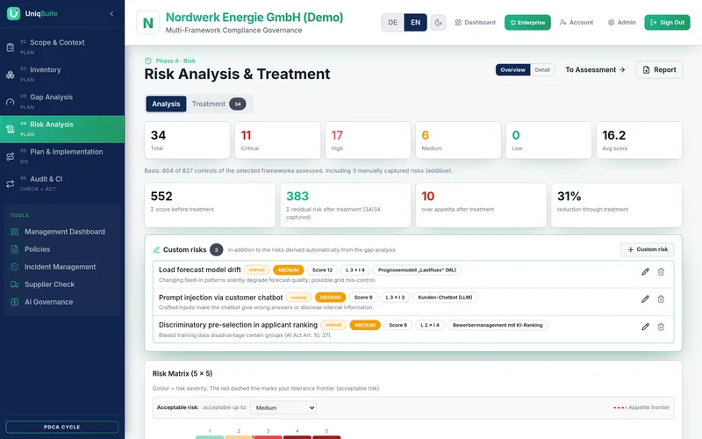
Task: Open Incident Management tool
Action: point(62,267)
